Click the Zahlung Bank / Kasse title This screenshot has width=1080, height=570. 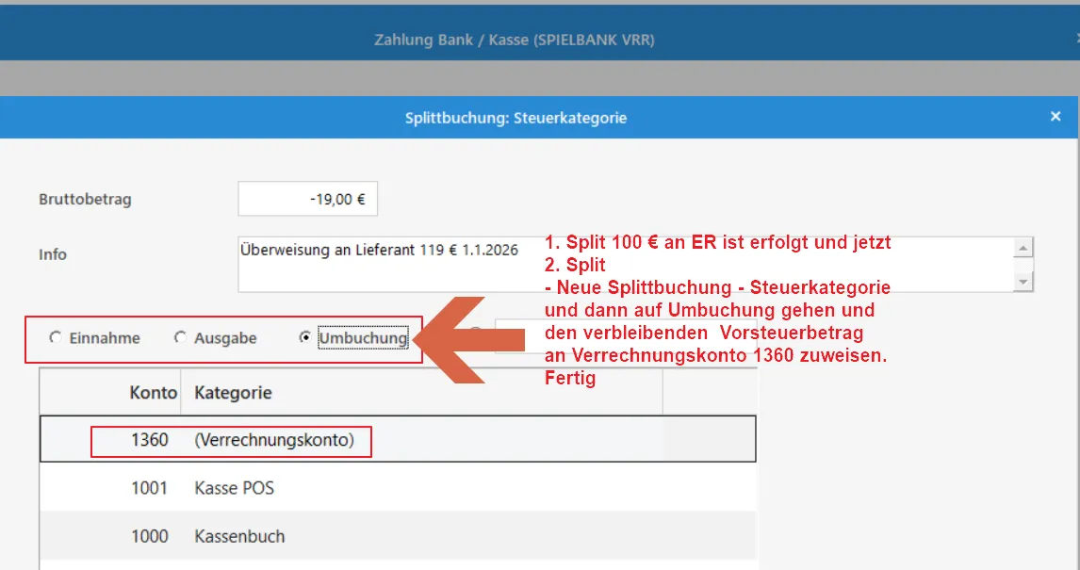pyautogui.click(x=514, y=40)
